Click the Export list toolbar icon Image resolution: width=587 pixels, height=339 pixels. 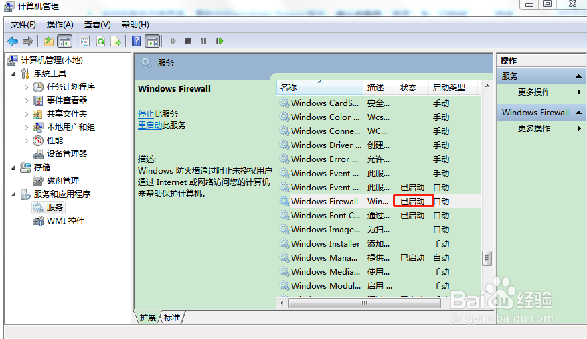(116, 41)
